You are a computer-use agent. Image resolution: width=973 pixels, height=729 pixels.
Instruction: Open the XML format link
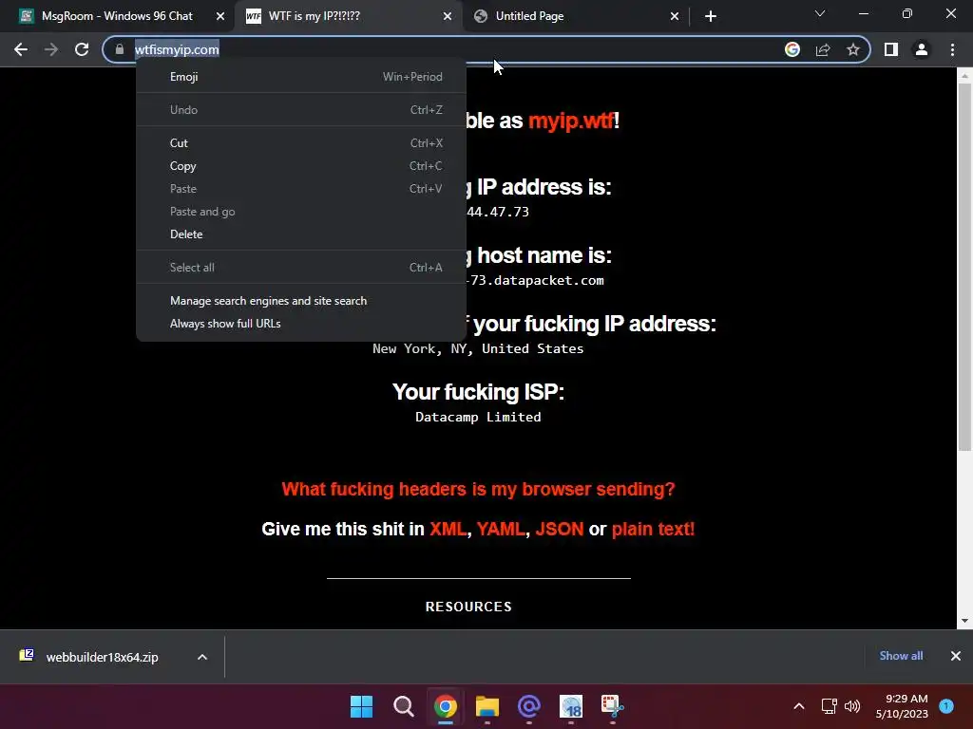(x=448, y=529)
